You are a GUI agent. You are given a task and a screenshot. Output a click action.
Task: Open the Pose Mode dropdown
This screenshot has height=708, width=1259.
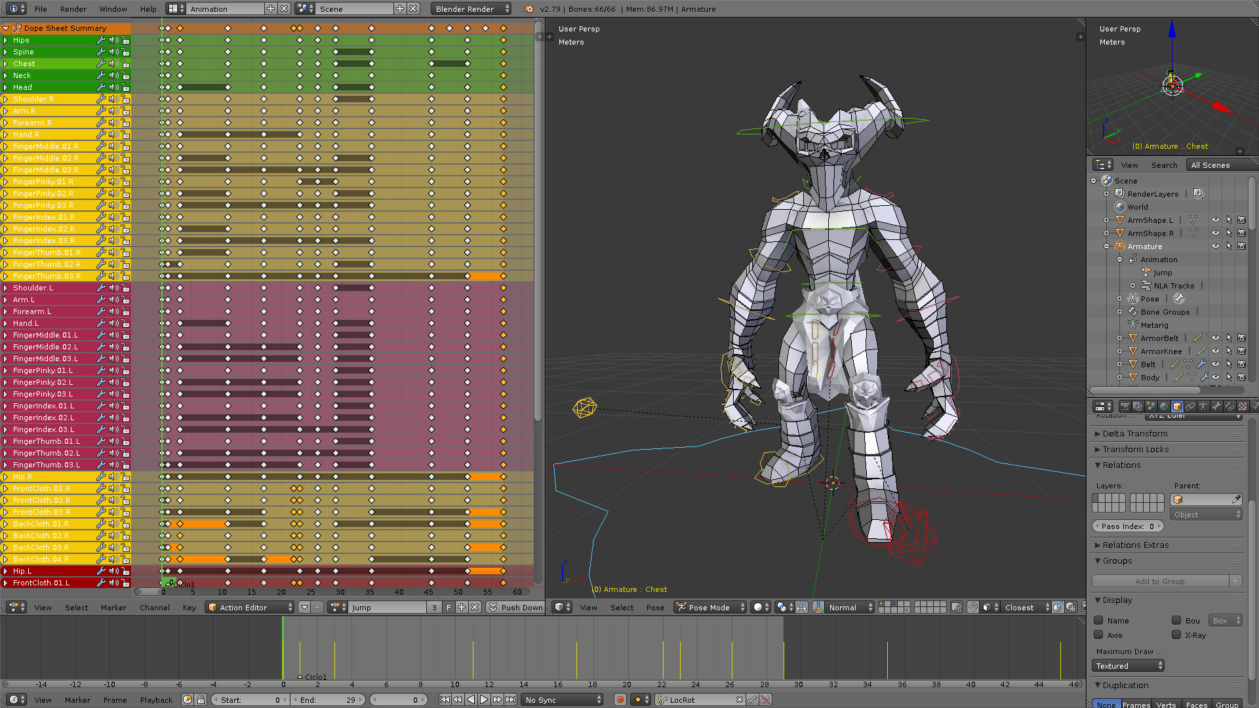coord(711,608)
